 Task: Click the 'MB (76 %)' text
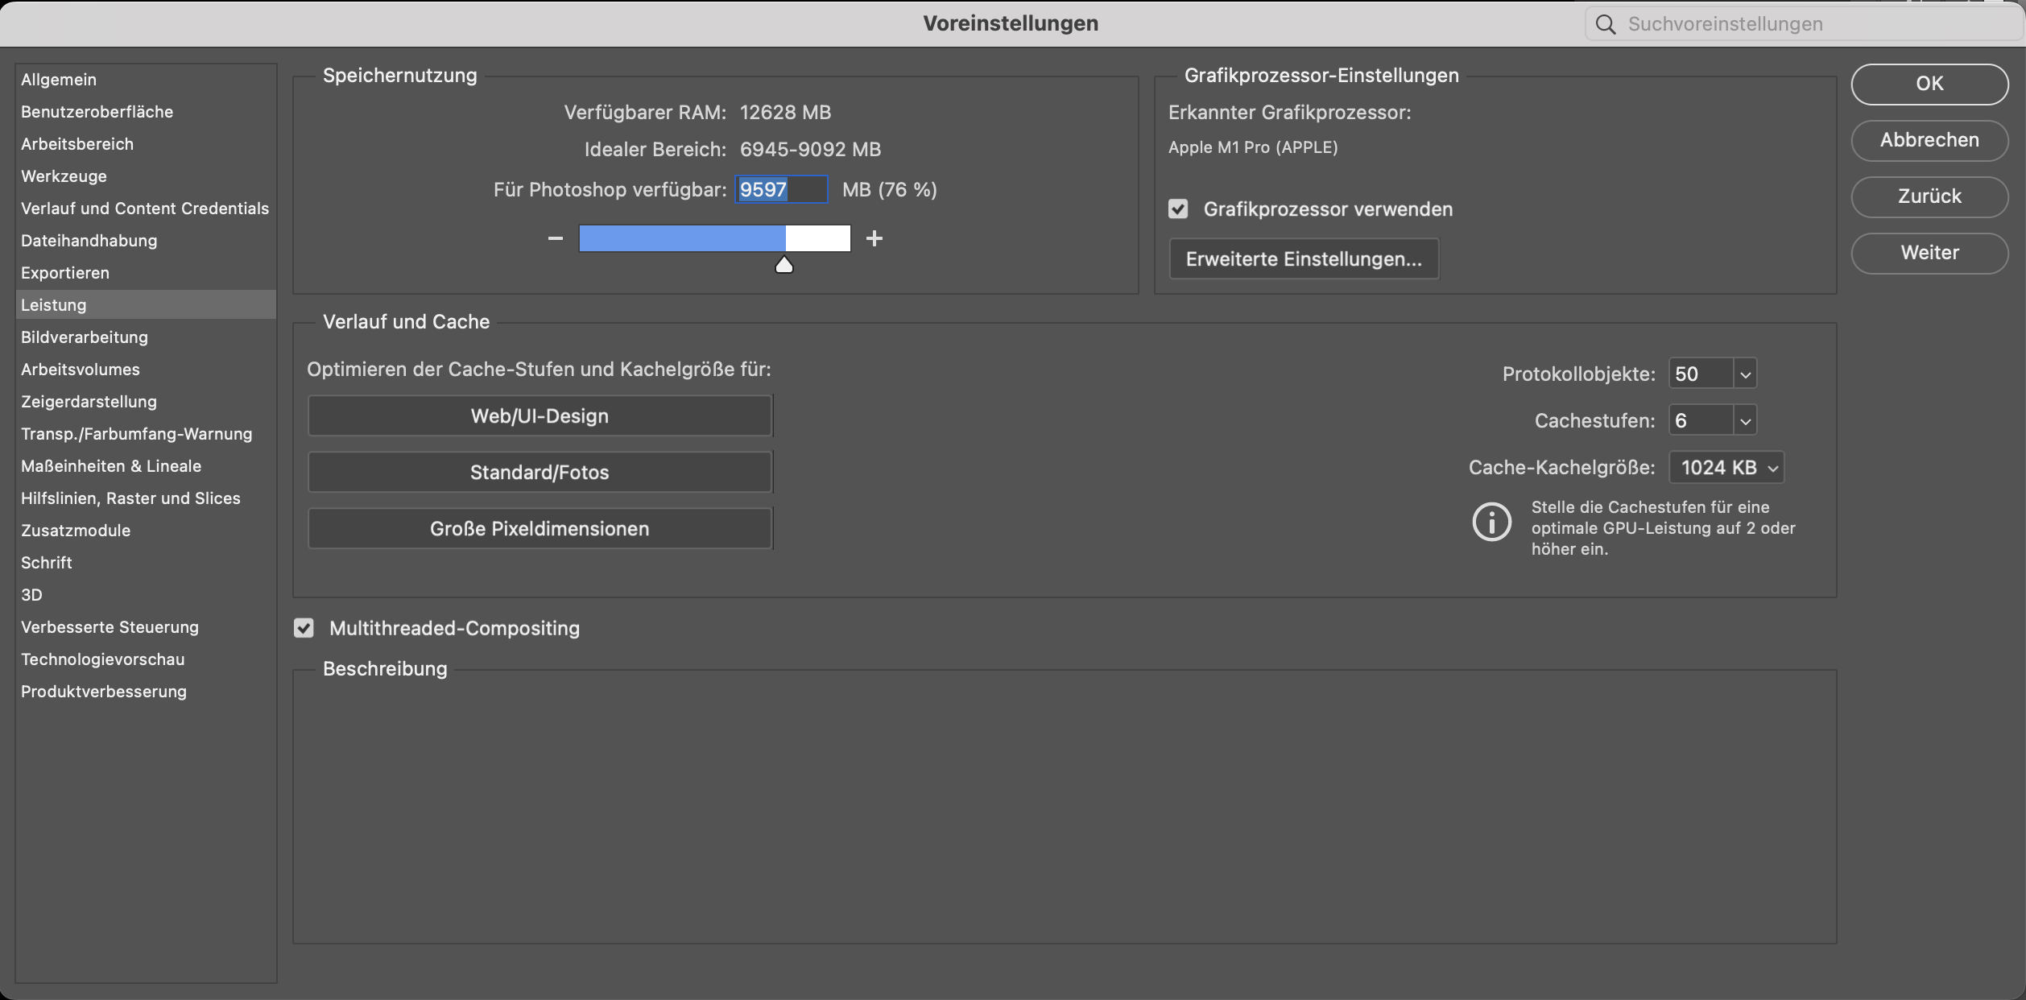pos(890,190)
